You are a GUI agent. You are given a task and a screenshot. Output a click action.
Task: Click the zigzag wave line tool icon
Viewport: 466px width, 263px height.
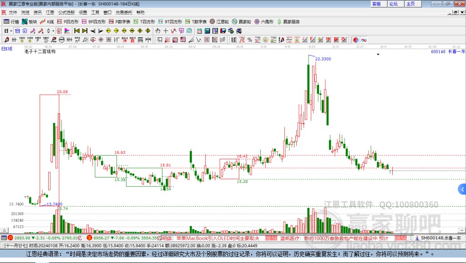pos(198,40)
